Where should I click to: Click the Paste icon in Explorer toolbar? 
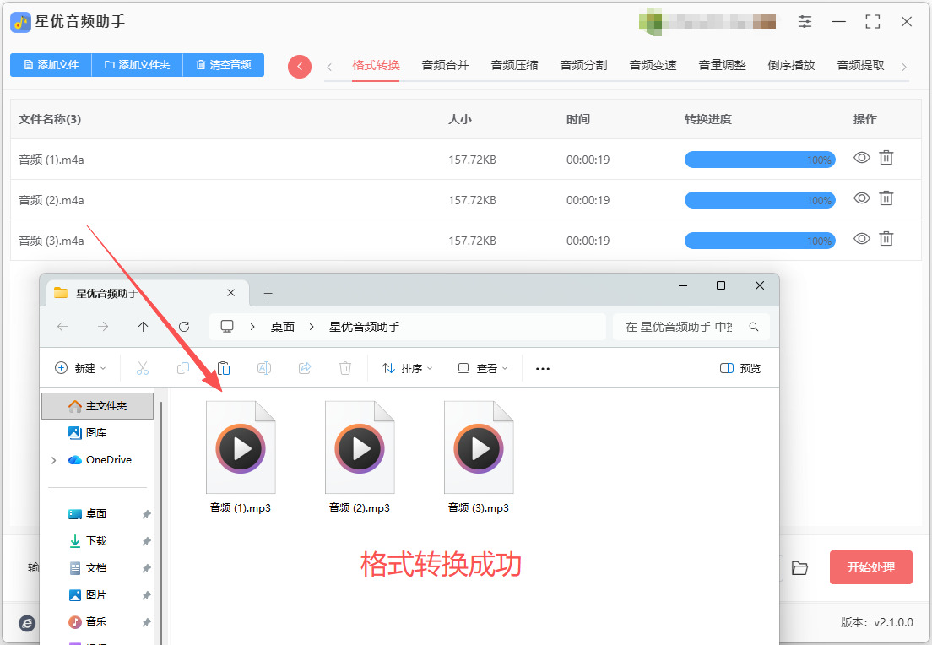[x=224, y=368]
